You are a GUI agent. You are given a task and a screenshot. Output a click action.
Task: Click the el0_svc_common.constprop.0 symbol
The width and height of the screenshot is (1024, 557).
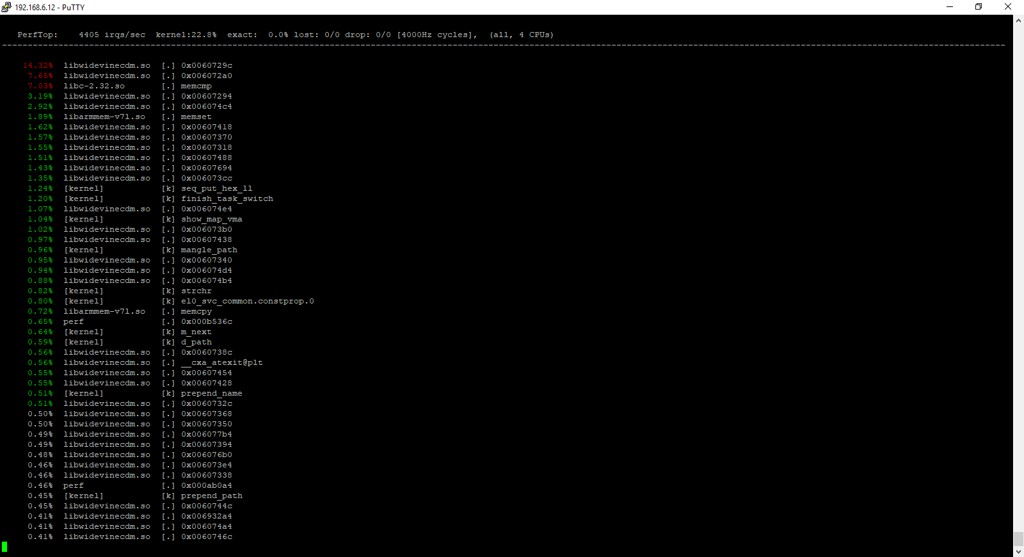pyautogui.click(x=247, y=301)
